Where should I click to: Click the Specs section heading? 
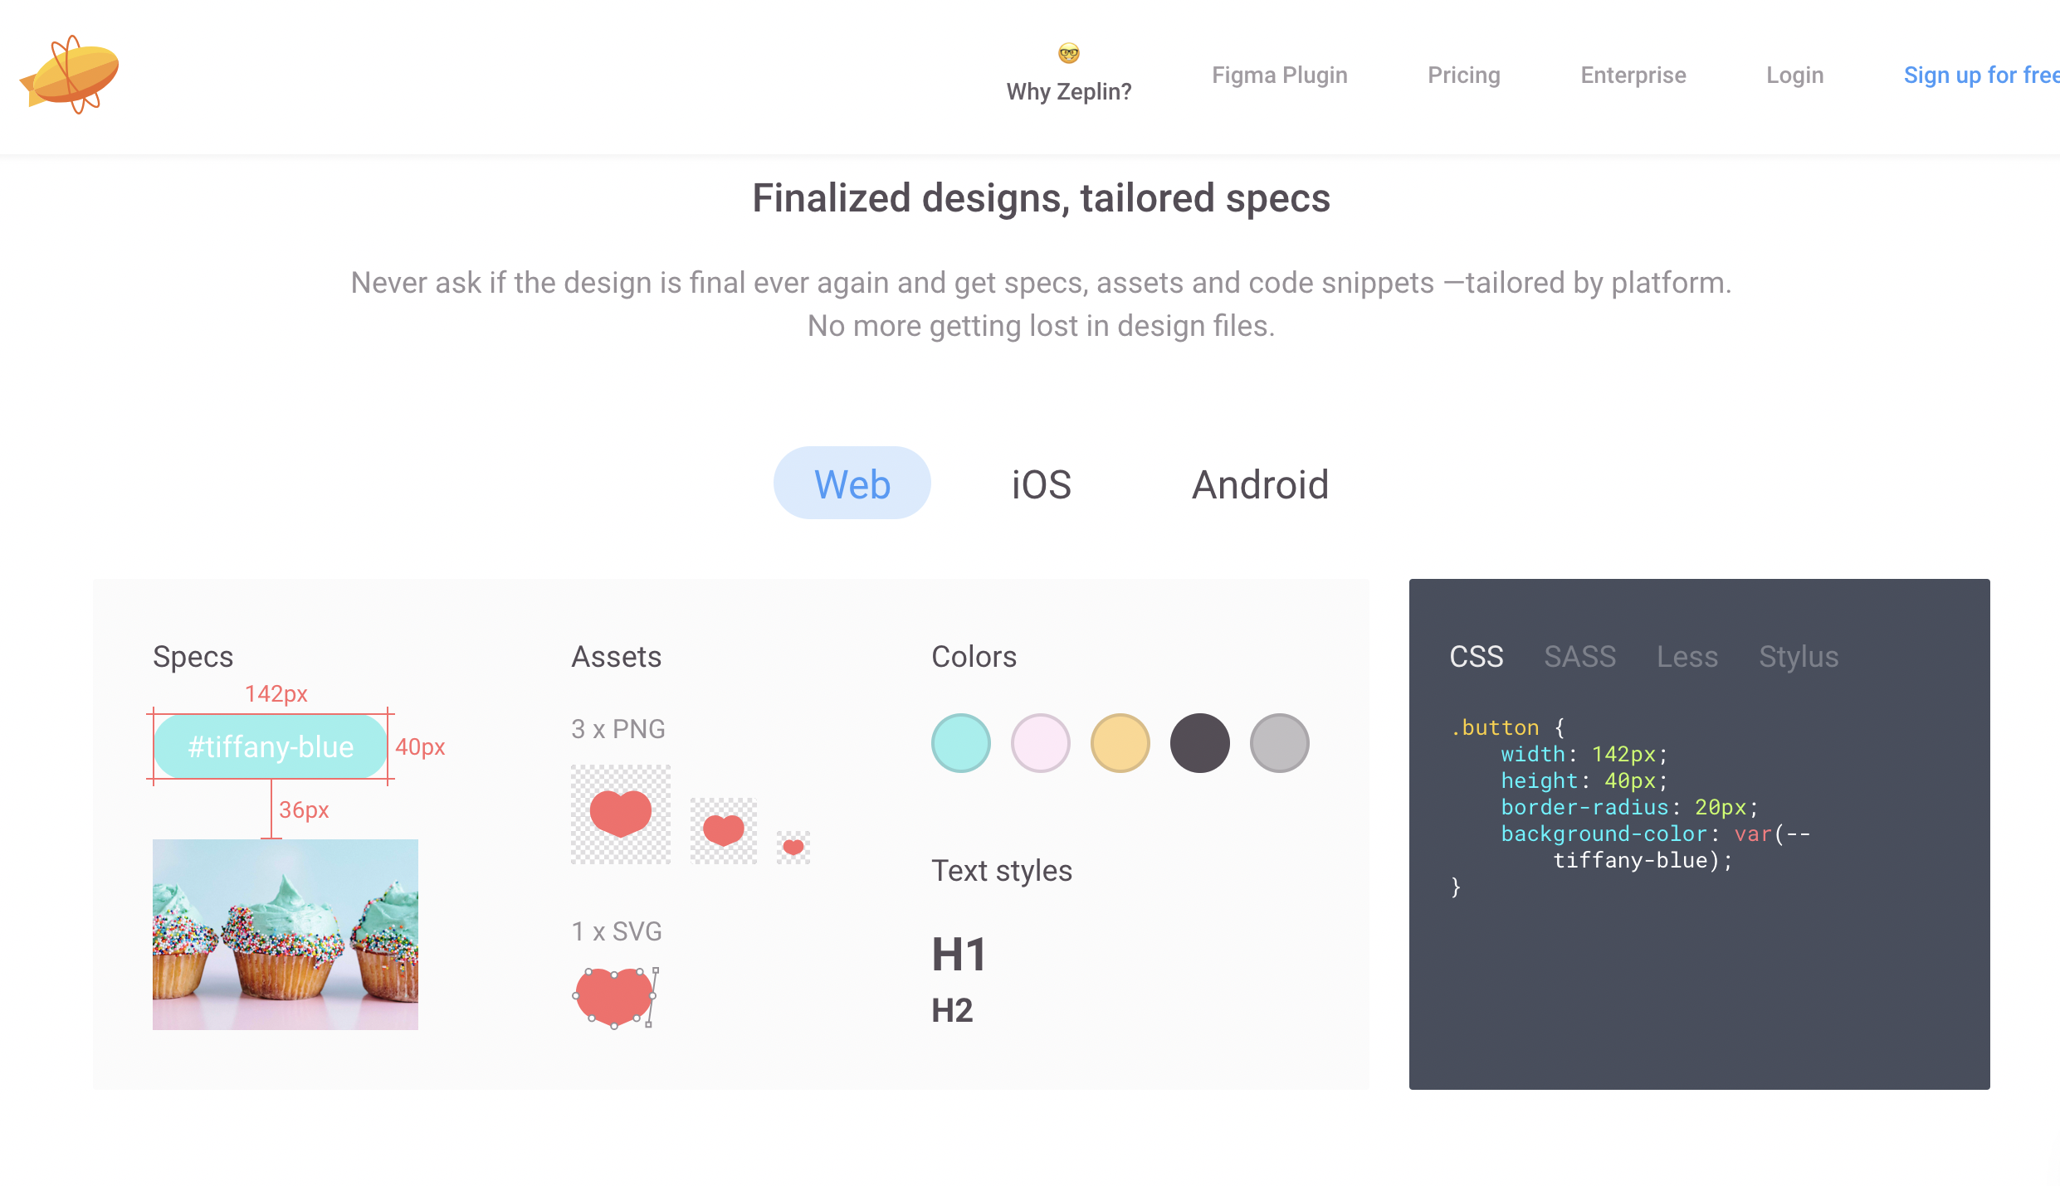pos(193,657)
